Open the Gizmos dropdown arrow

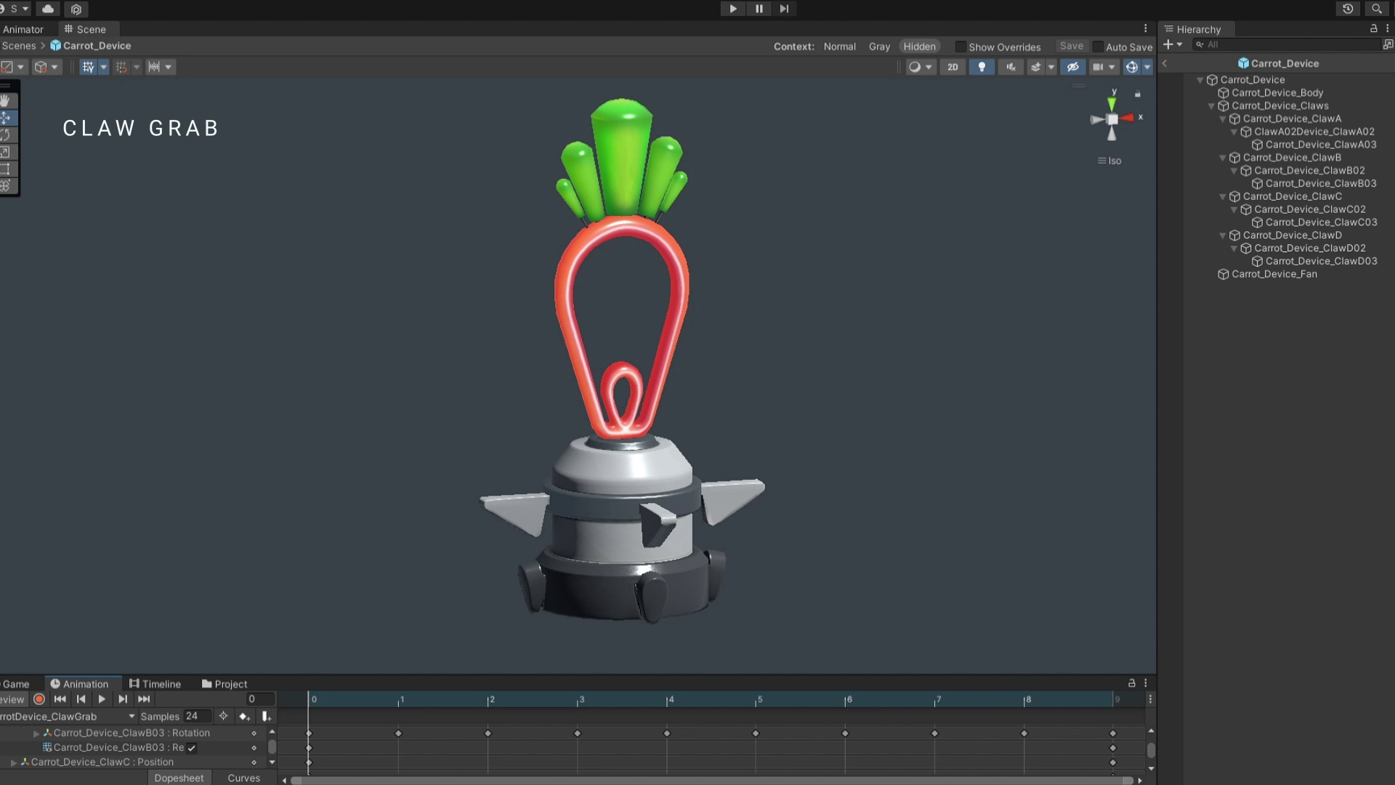coord(1147,67)
